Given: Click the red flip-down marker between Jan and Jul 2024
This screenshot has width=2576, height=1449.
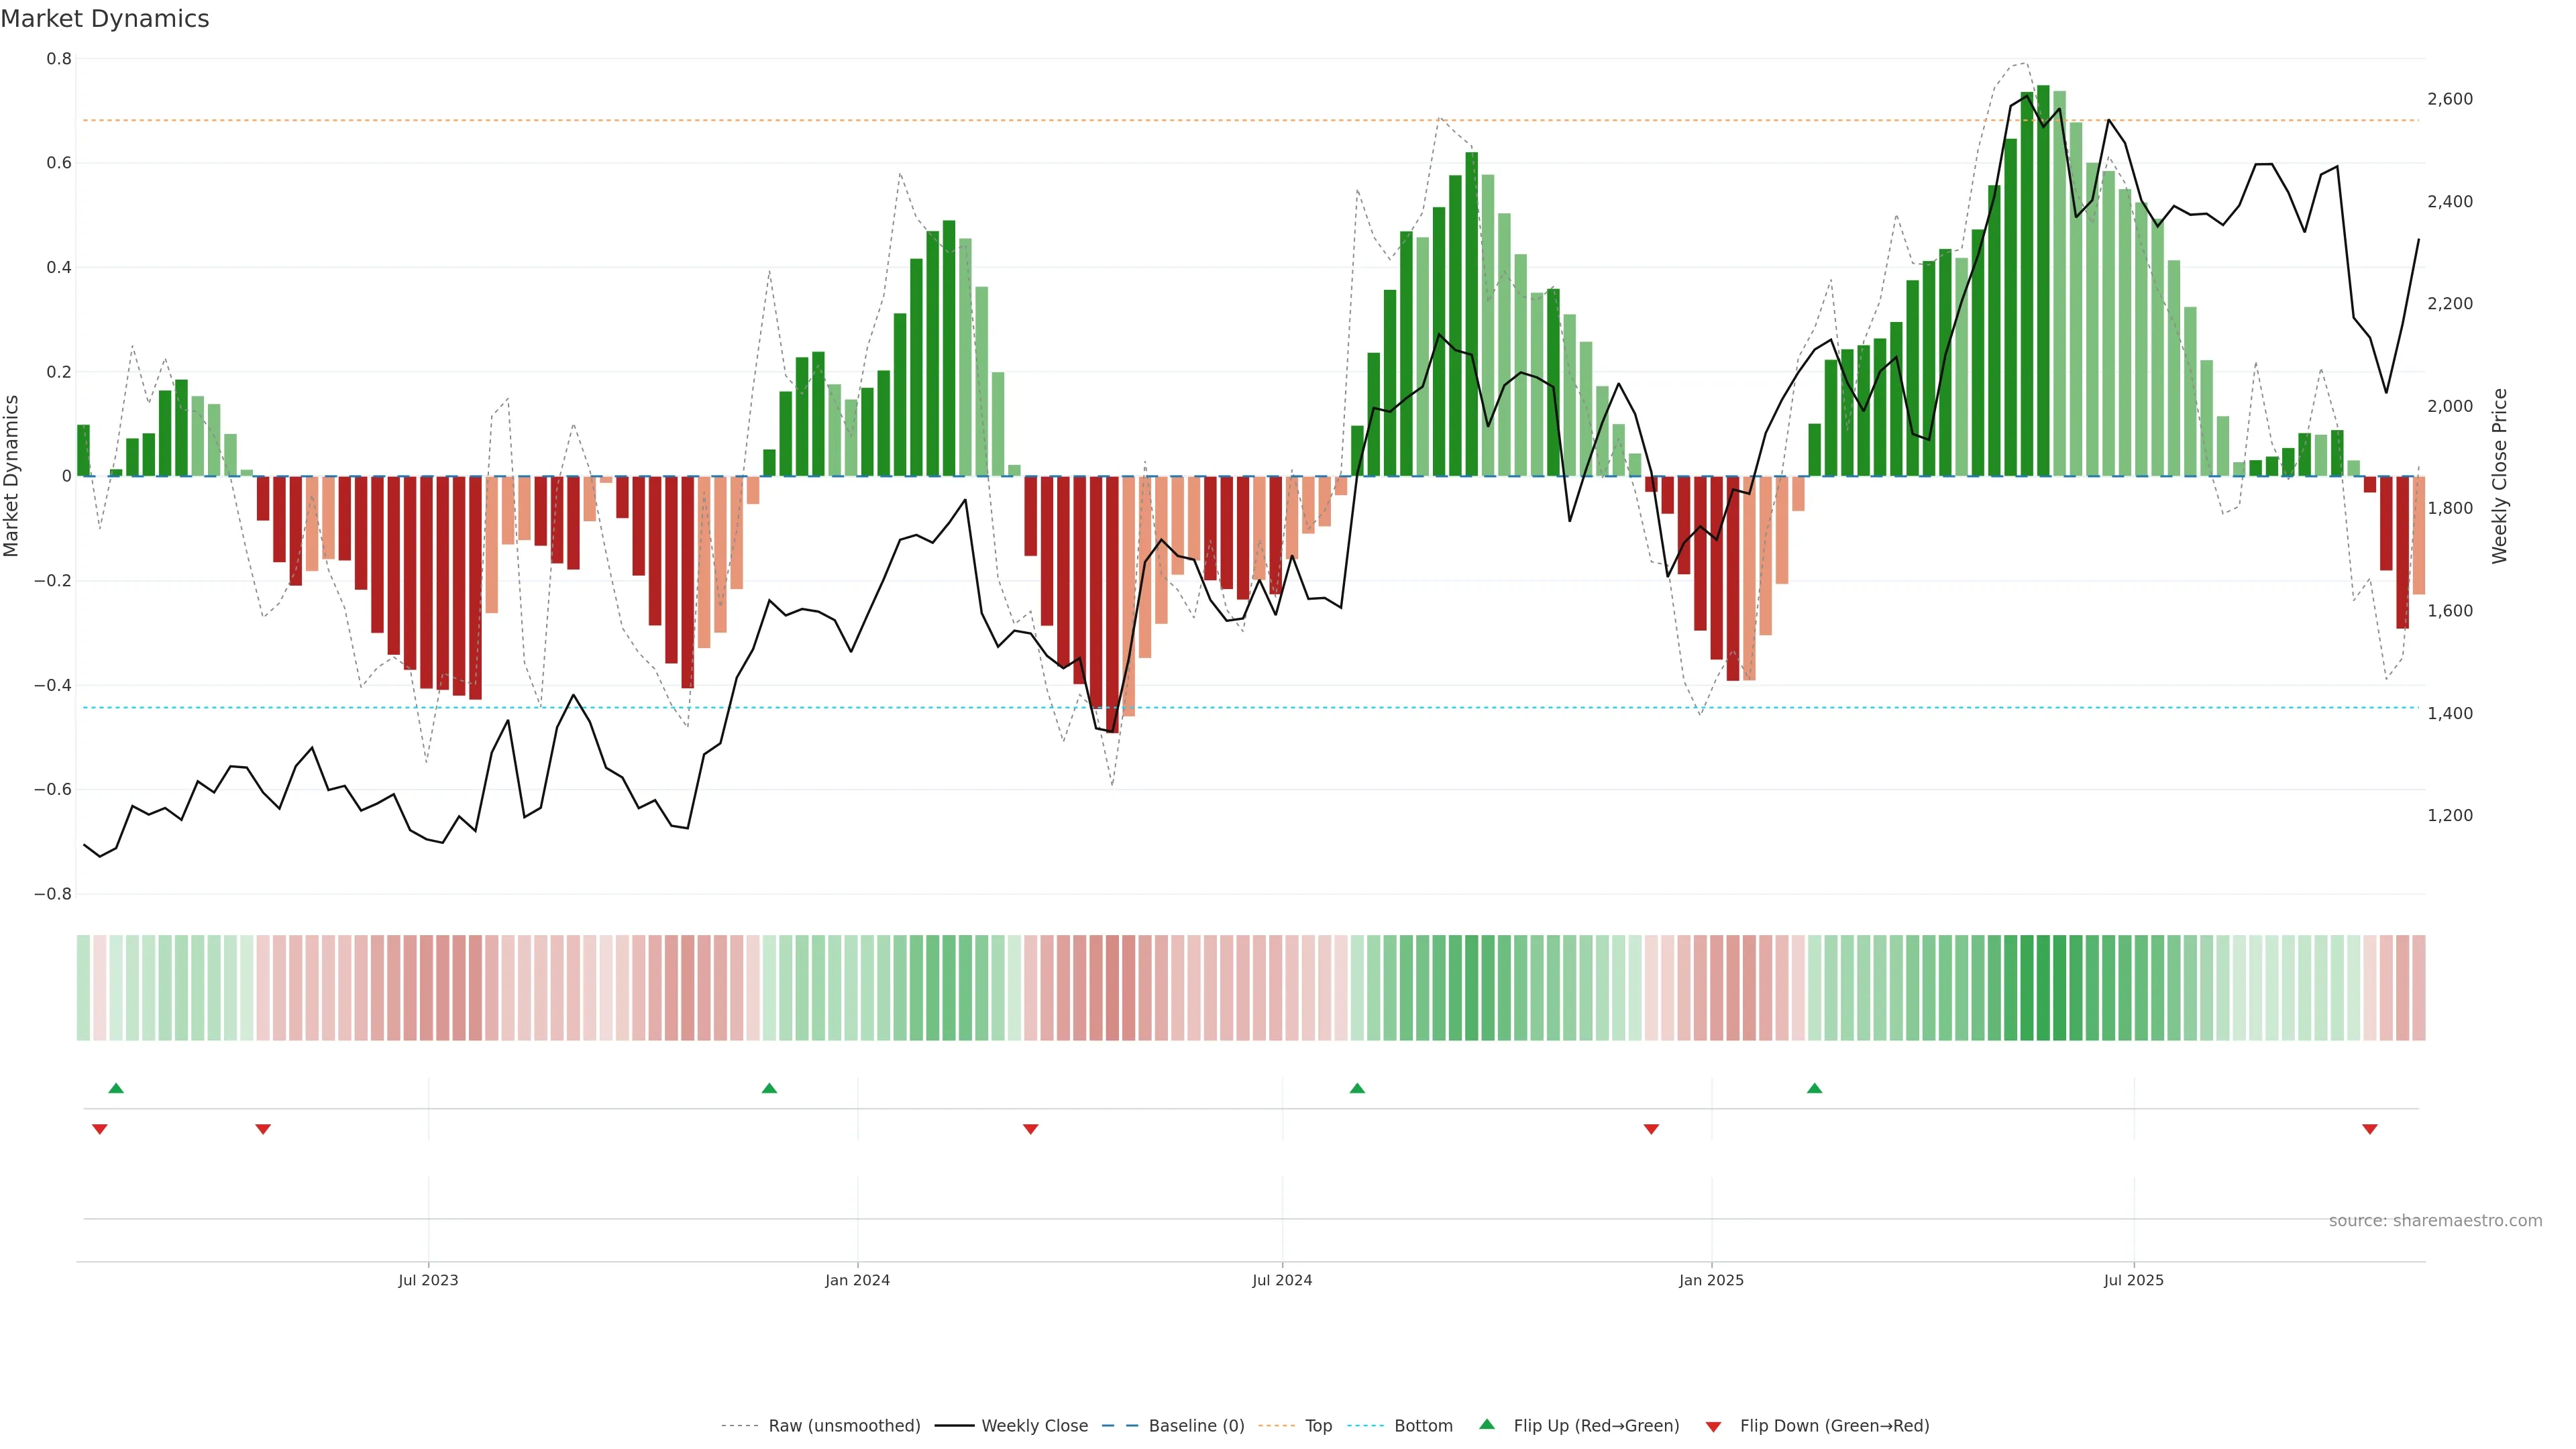Looking at the screenshot, I should (1031, 1129).
